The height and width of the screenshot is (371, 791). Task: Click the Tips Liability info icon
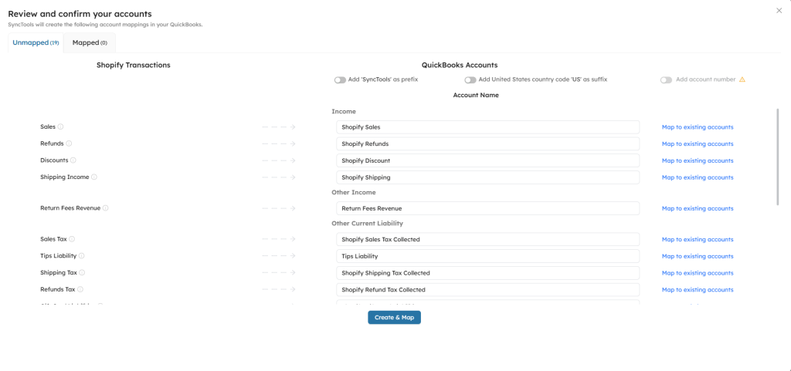tap(81, 256)
